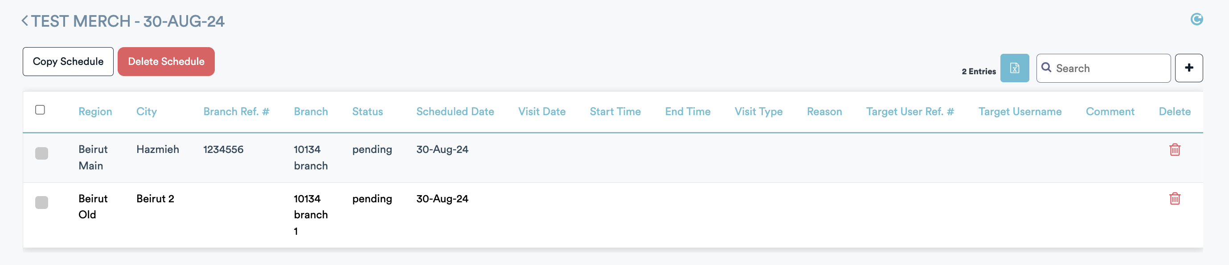Click the refresh icon at top right
Screen dimensions: 1229x265
(x=1196, y=20)
